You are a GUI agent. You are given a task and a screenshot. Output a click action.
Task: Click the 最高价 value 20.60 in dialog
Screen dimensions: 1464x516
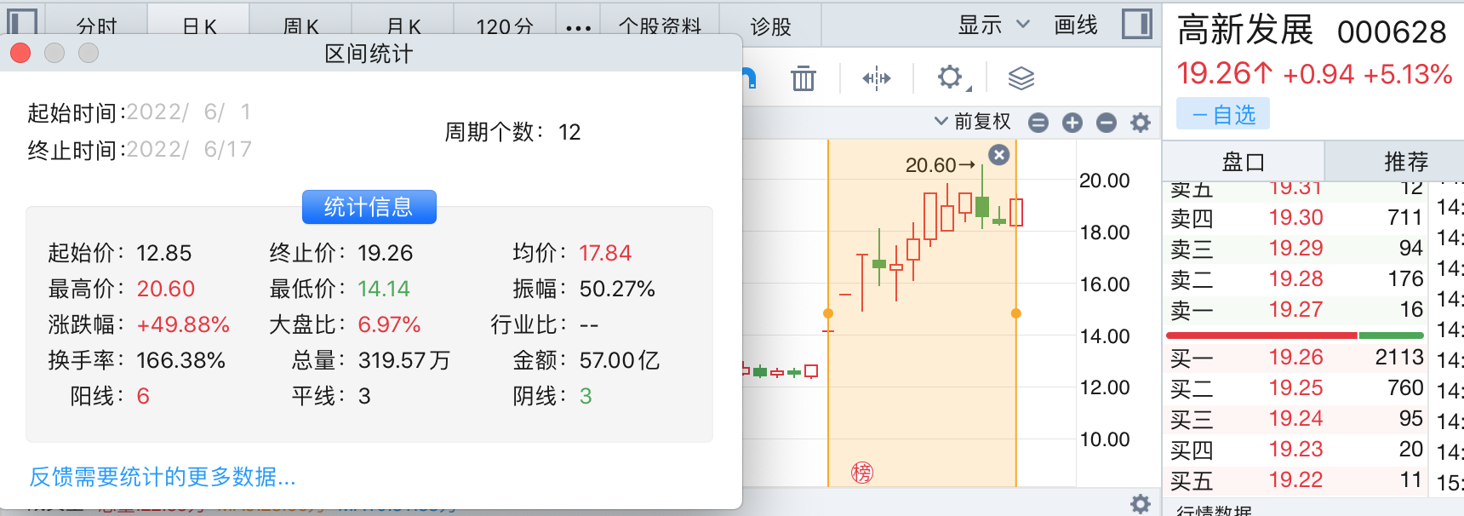166,289
